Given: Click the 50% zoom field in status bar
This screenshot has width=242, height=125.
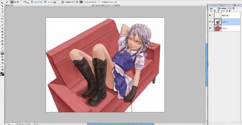Looking at the screenshot, I should click(9, 124).
